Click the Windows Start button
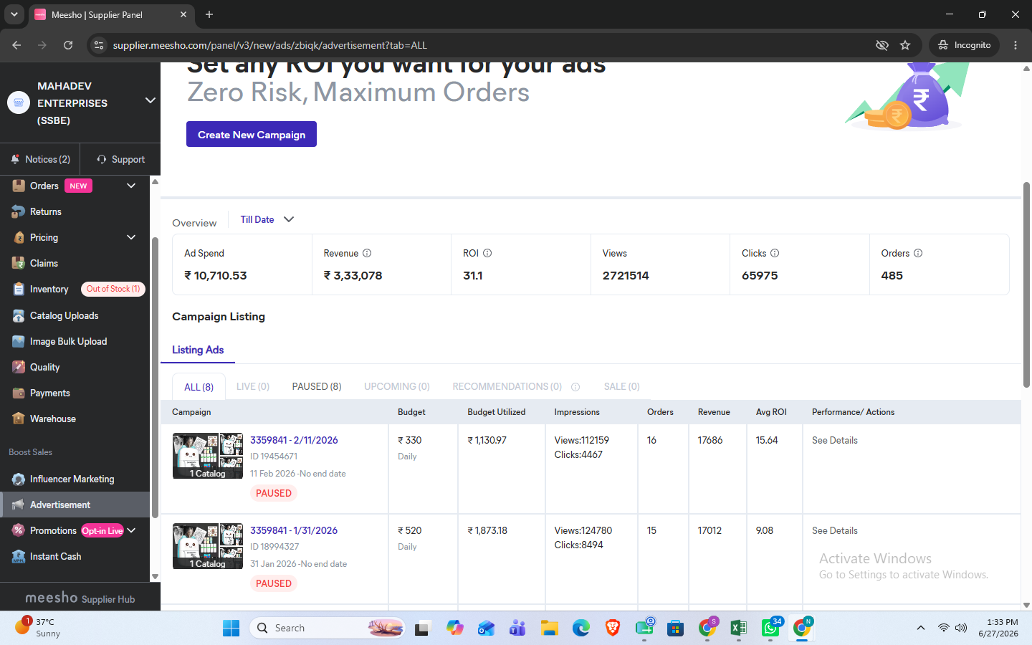Viewport: 1032px width, 645px height. [231, 629]
